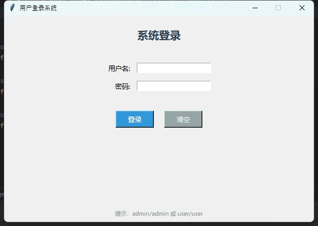This screenshot has height=226, width=318.
Task: Click the 用户登录系统 window title
Action: pyautogui.click(x=38, y=8)
